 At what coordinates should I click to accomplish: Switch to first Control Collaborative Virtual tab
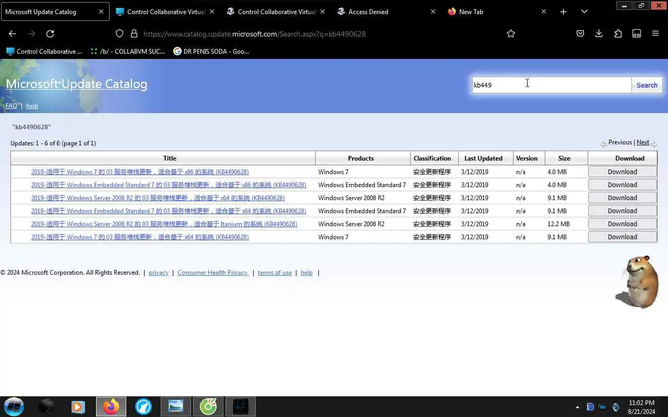click(x=166, y=11)
